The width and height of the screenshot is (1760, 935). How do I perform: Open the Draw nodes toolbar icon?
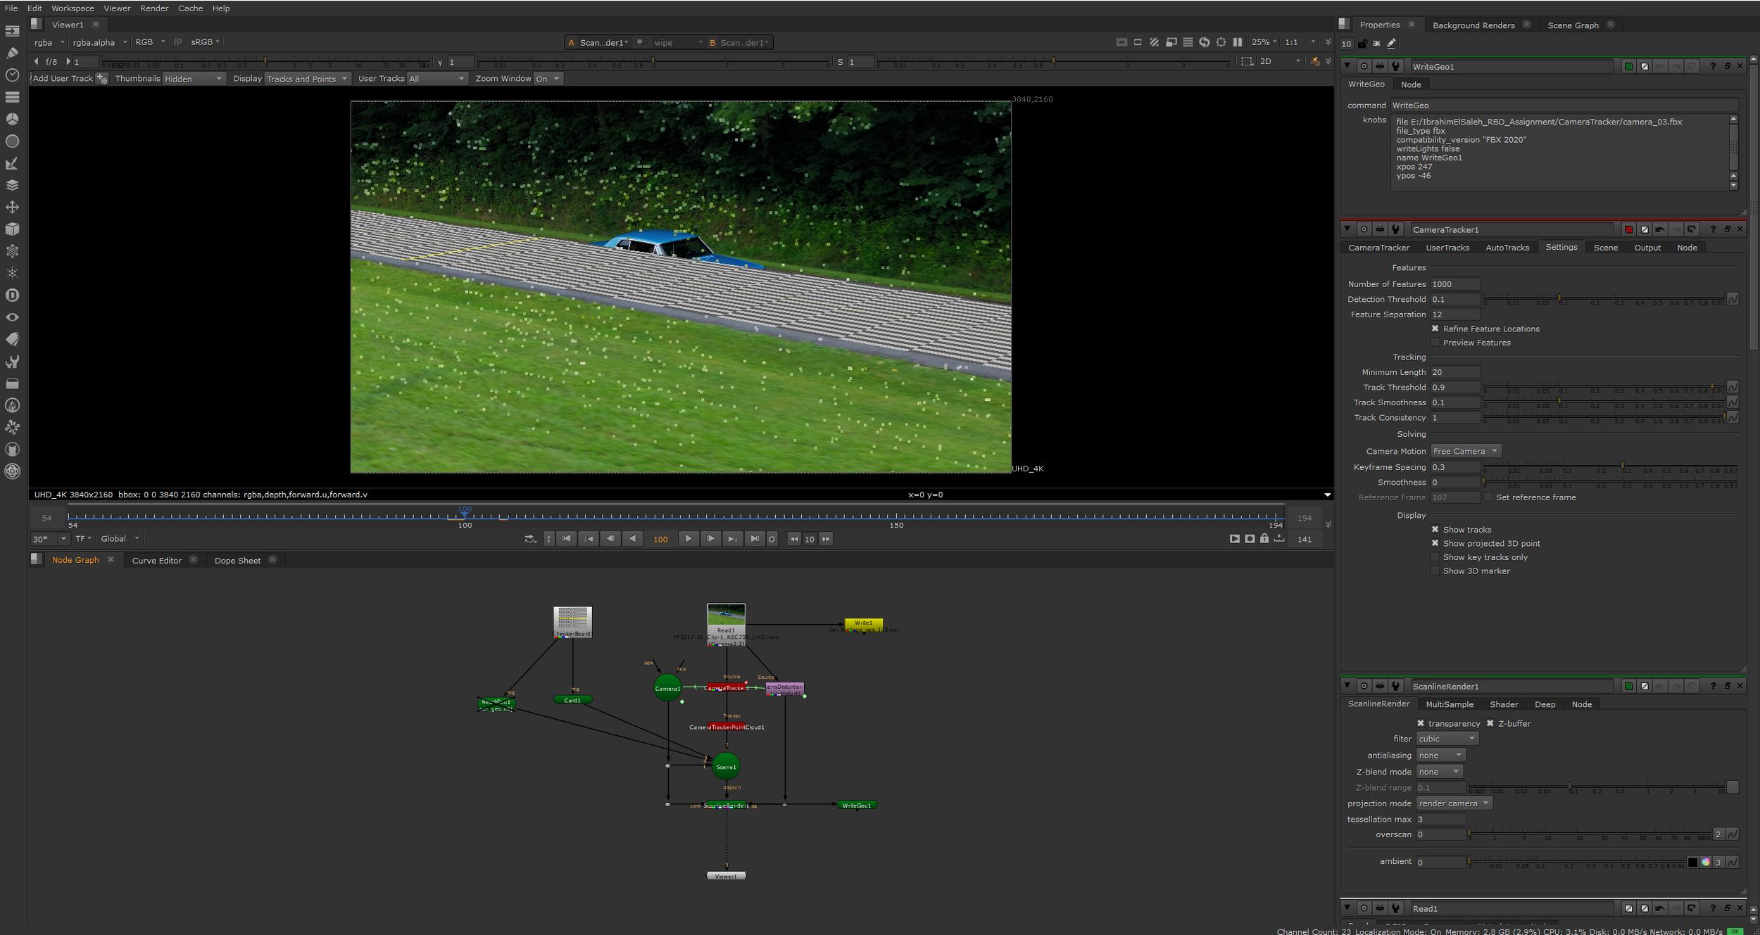coord(12,53)
